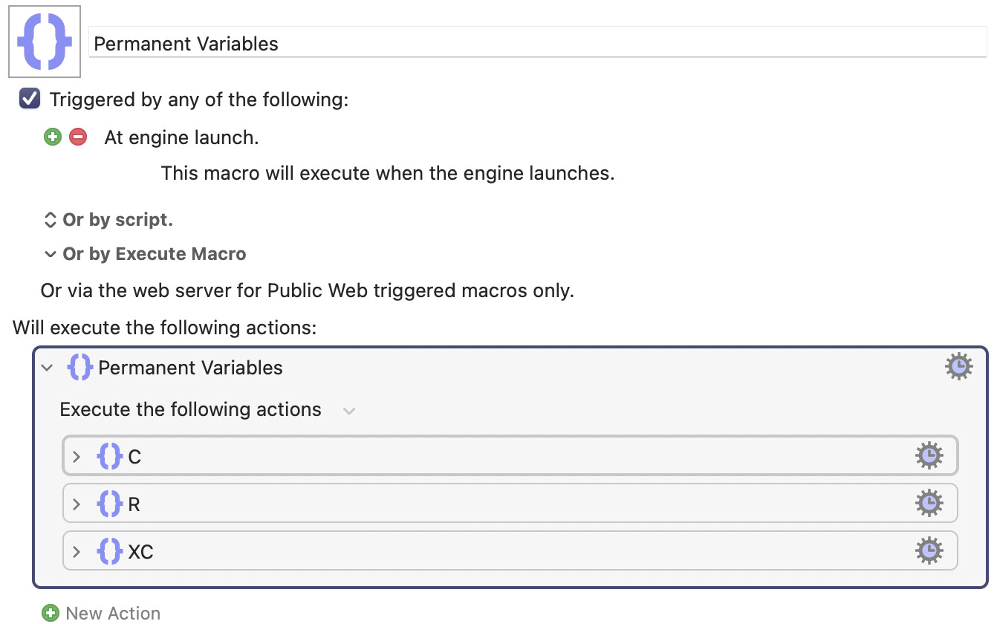Collapse the Or by Execute Macro section
The image size is (997, 624).
[x=145, y=254]
